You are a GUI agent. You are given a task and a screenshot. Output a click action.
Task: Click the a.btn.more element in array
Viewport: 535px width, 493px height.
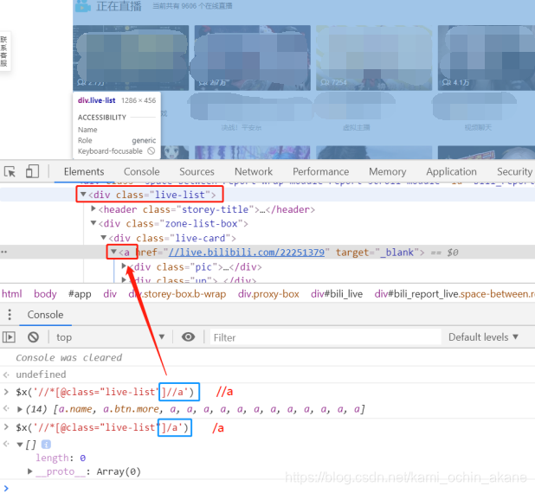(x=131, y=409)
